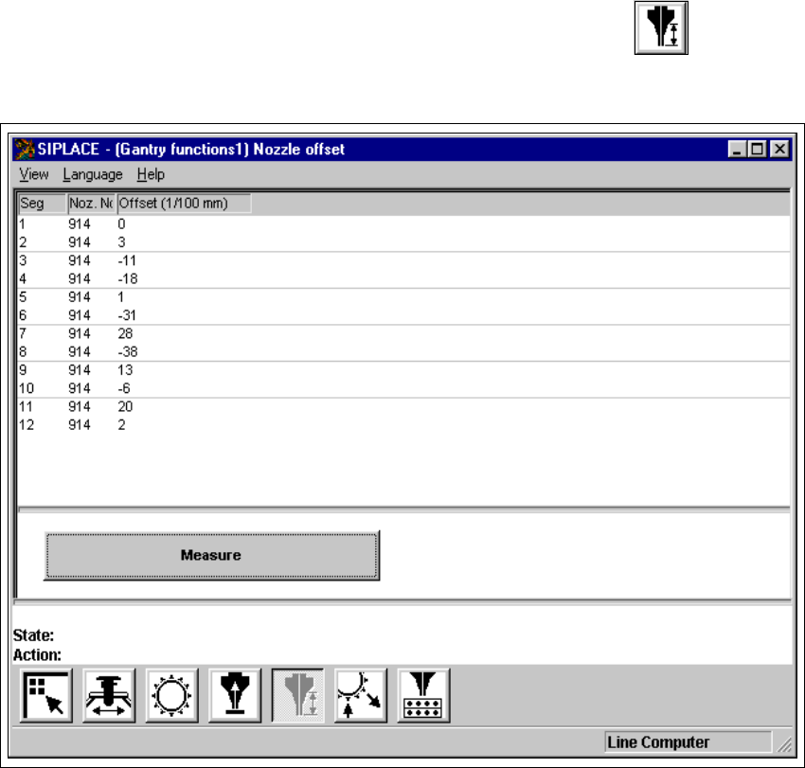Select segment 7 row with offset 28
Screen dimensions: 805x768
click(x=403, y=333)
